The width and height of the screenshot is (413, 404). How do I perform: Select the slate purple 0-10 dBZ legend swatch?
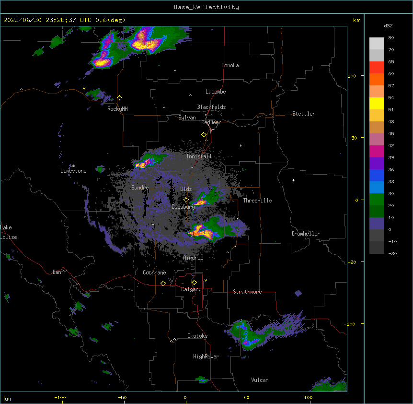(x=377, y=224)
